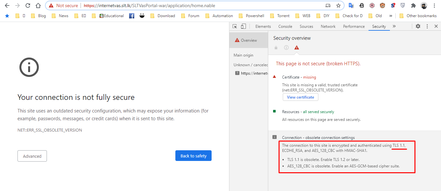Open the Chrome three-dot menu
Image resolution: width=441 pixels, height=191 pixels.
[x=434, y=5]
